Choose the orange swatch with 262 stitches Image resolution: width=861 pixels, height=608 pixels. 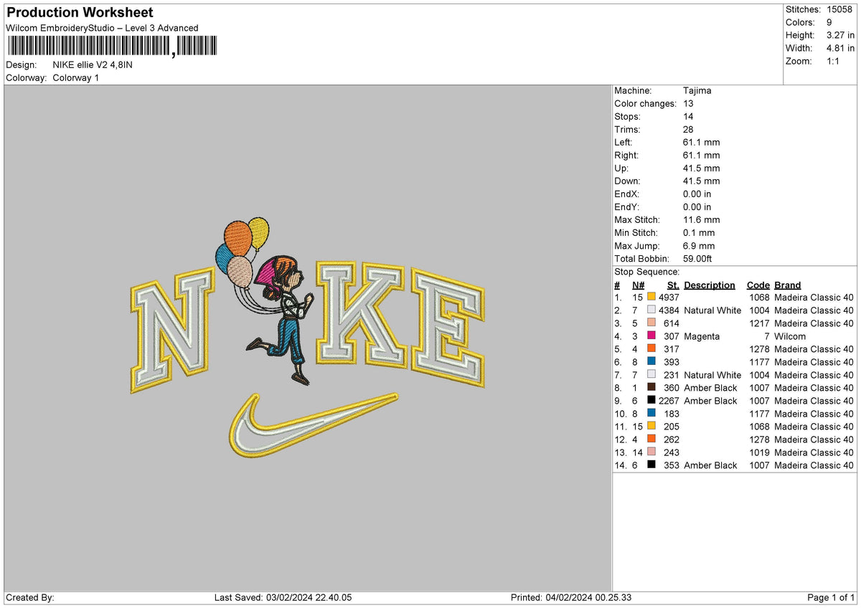pyautogui.click(x=651, y=440)
